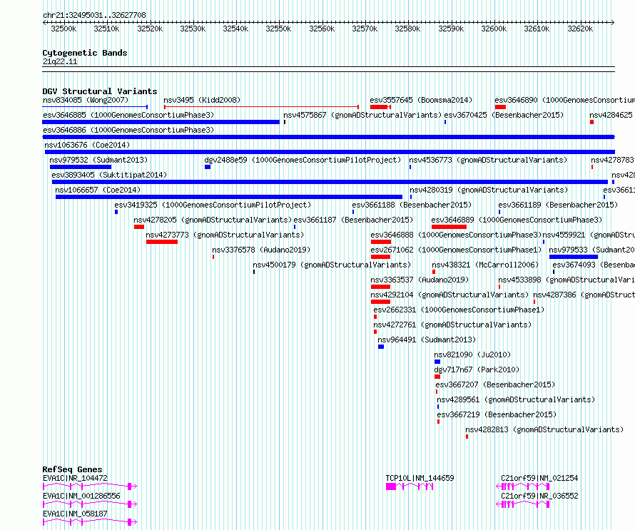Click nsv4278783 variant label
This screenshot has width=635, height=530.
coord(612,160)
